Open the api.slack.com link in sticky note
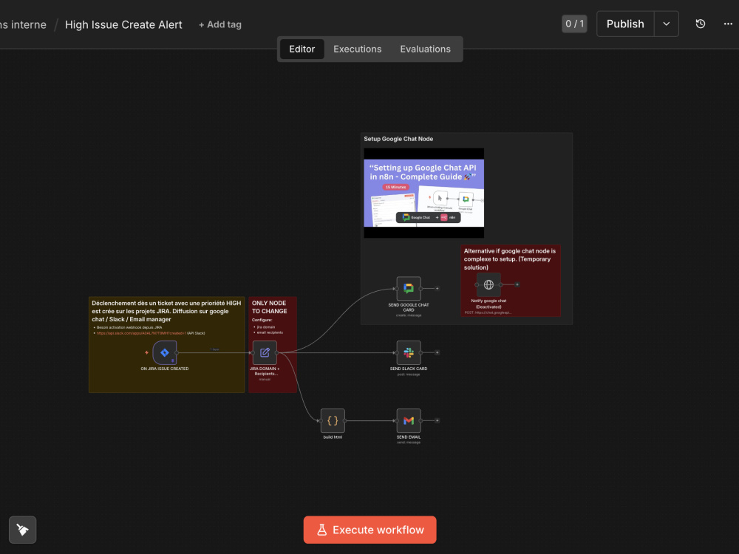Screen dimensions: 739x554 click(x=141, y=333)
